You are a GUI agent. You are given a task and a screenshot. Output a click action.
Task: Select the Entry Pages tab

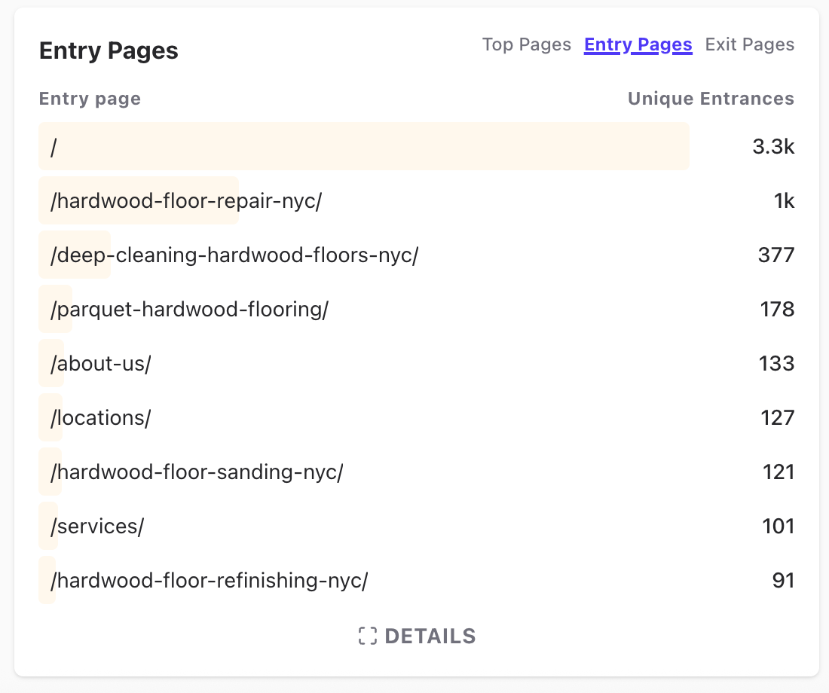pos(638,44)
